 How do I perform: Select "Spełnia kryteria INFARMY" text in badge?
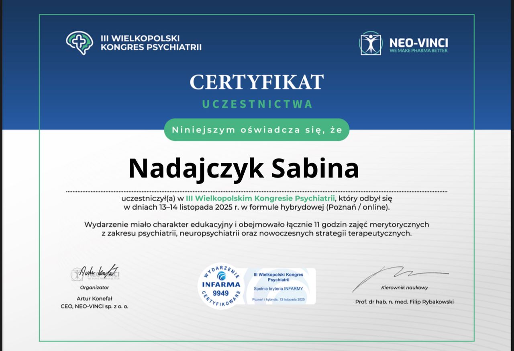tap(278, 289)
